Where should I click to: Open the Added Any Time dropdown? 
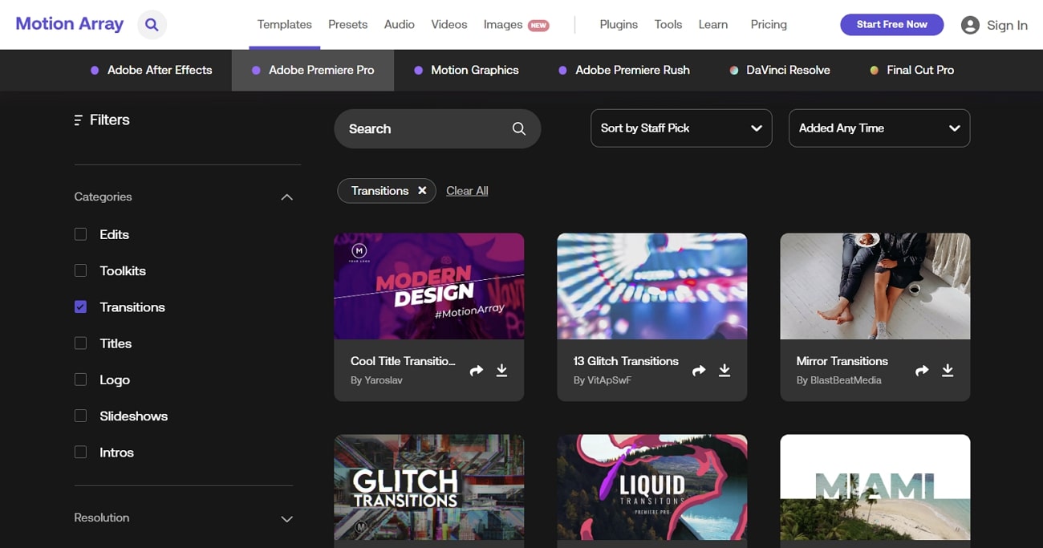pyautogui.click(x=879, y=128)
